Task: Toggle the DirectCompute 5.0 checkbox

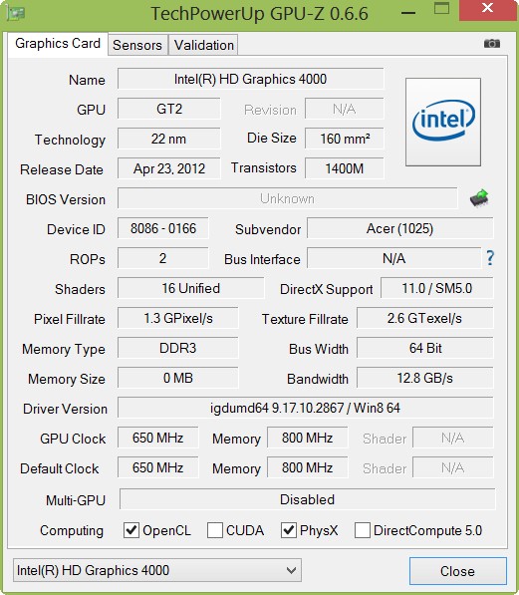Action: pos(362,530)
